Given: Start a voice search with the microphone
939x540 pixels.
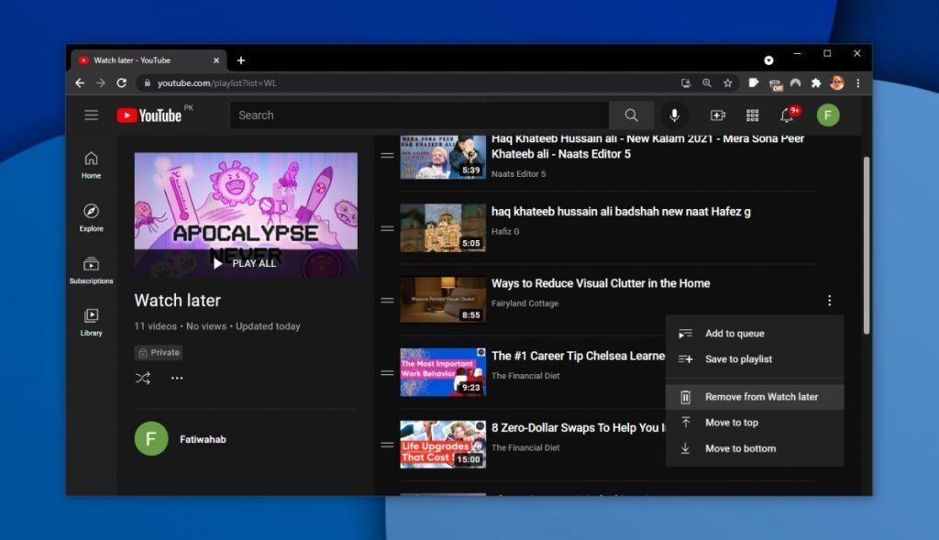Looking at the screenshot, I should (x=675, y=115).
